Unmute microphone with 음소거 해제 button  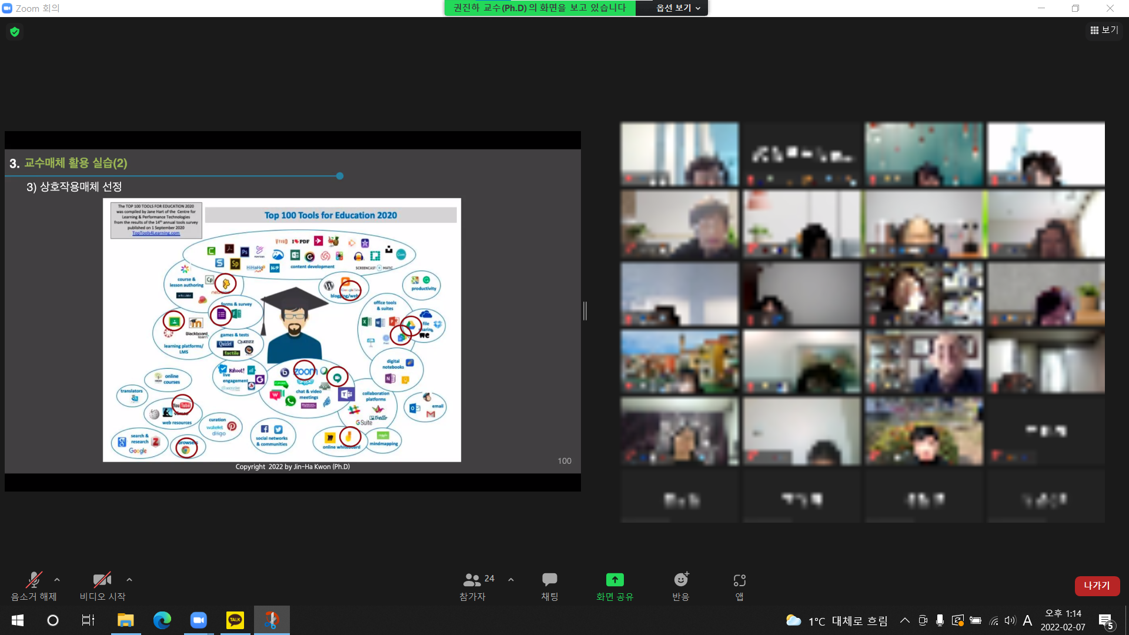tap(34, 586)
